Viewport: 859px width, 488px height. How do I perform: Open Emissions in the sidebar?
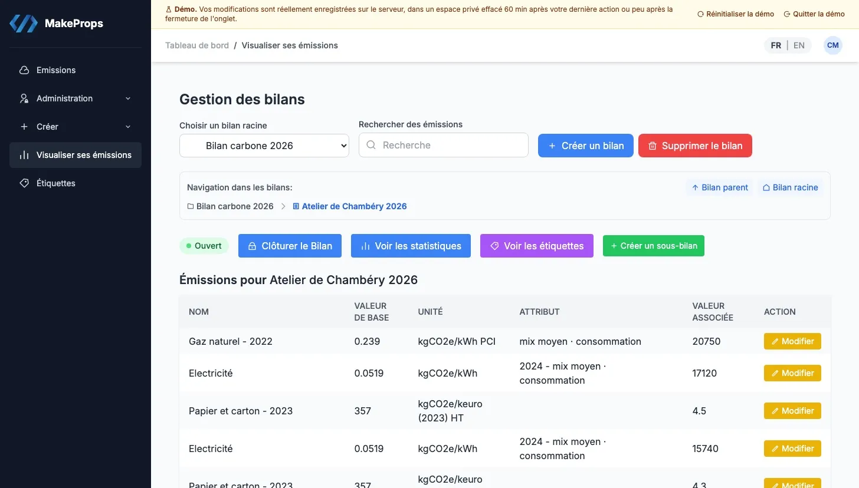point(76,70)
